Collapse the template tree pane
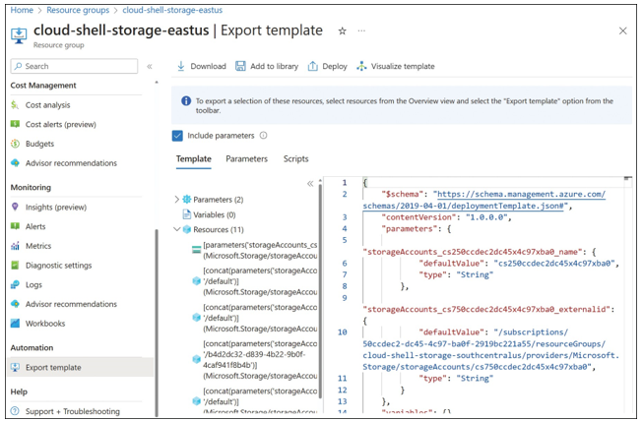 tap(310, 183)
